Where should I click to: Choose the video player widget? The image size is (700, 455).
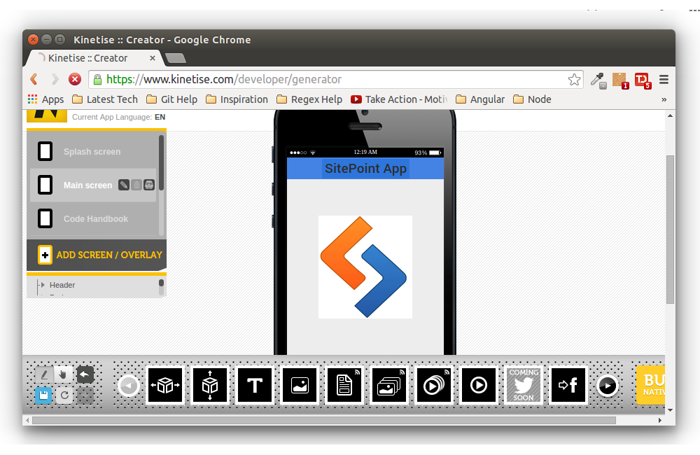(x=479, y=386)
